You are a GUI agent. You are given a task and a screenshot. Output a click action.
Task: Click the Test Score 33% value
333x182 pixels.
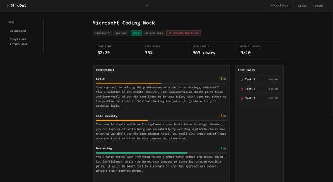pyautogui.click(x=149, y=53)
